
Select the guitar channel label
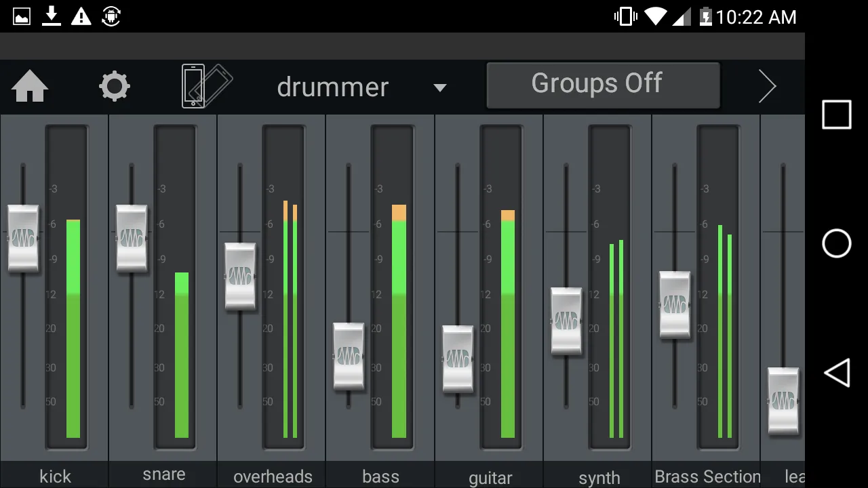coord(490,478)
